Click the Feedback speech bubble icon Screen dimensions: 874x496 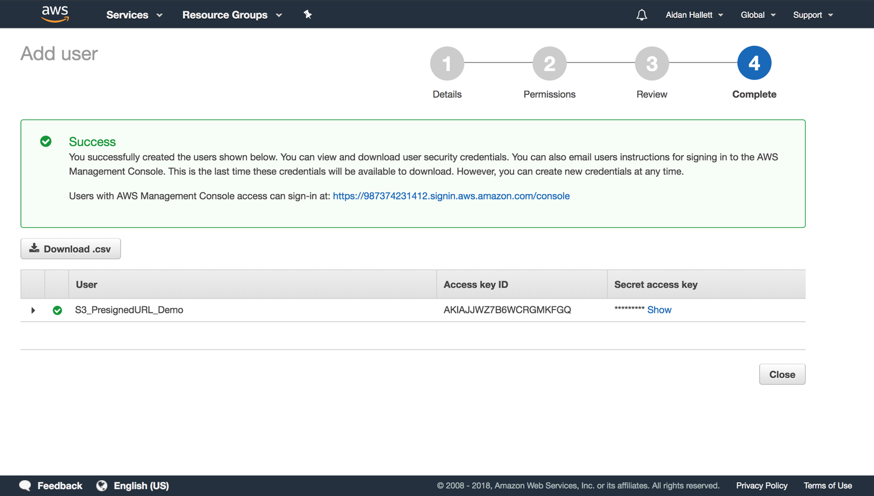point(25,485)
